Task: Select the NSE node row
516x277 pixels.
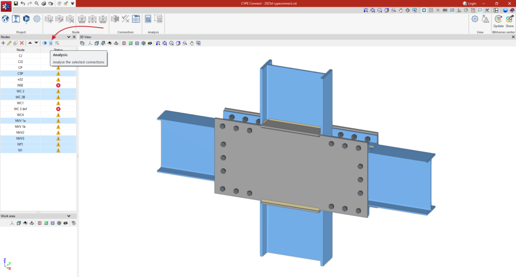Action: [38, 85]
